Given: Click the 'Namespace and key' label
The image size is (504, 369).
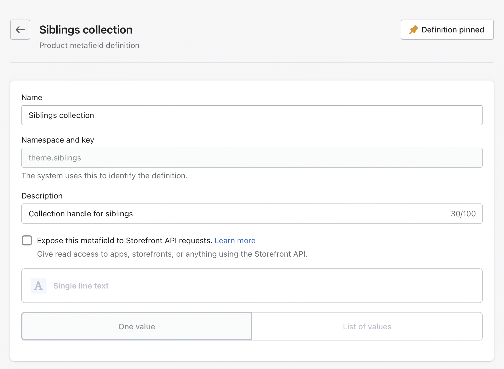Looking at the screenshot, I should [x=58, y=140].
